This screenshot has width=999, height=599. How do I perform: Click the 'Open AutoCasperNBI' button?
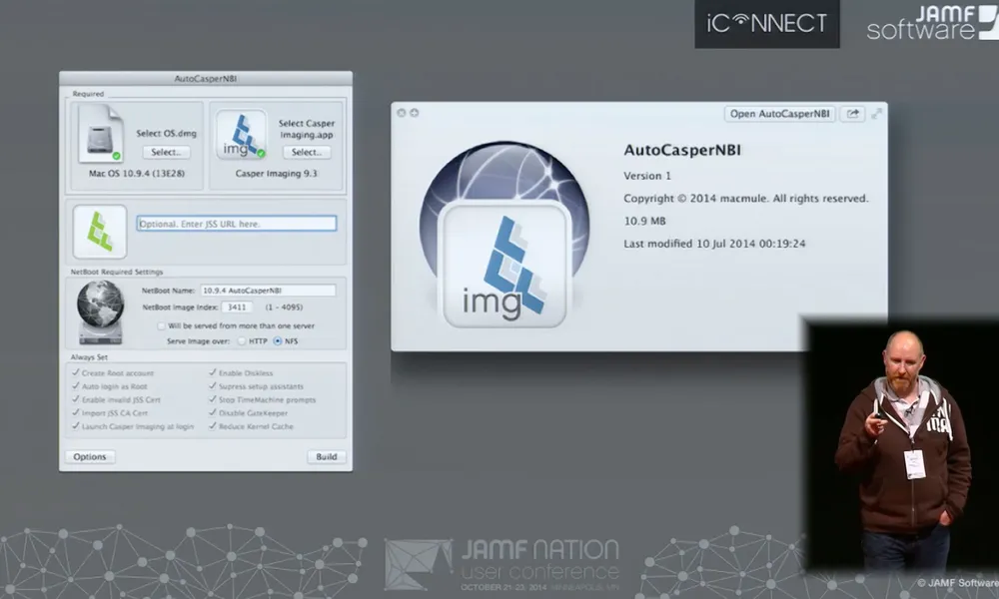(778, 113)
